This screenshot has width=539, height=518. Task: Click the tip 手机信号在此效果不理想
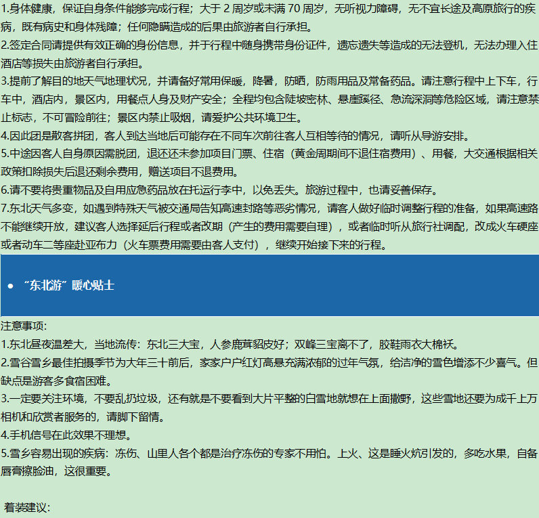pos(66,435)
